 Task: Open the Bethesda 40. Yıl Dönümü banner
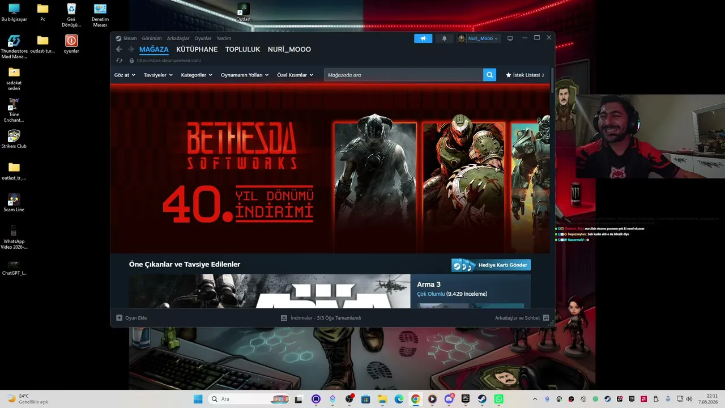pos(330,169)
